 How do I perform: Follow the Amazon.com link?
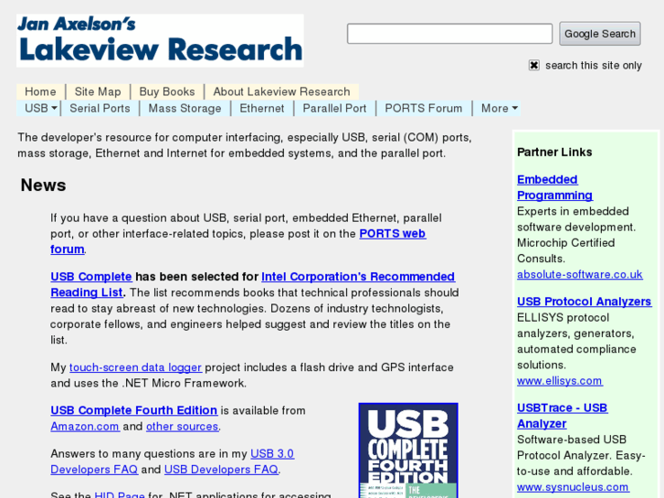pos(85,426)
